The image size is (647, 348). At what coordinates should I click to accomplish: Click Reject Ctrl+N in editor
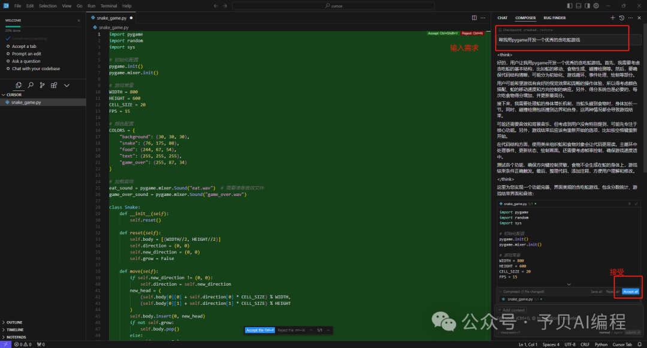tap(472, 34)
